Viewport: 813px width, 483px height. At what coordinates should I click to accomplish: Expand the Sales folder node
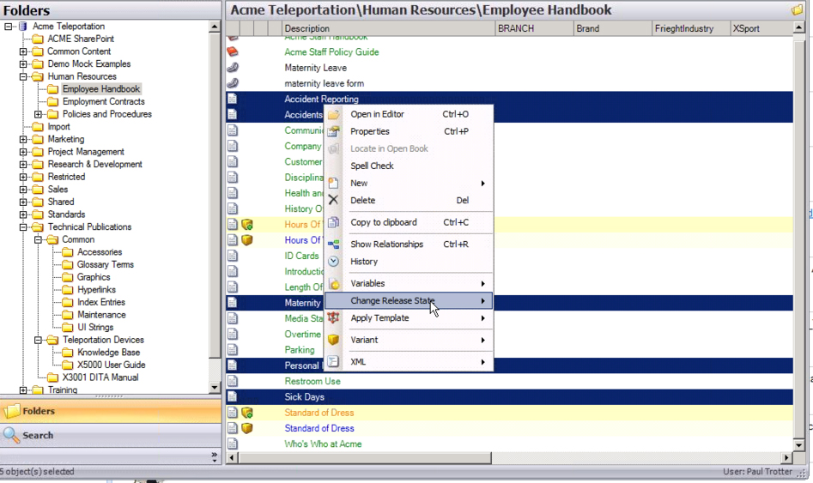[x=23, y=189]
